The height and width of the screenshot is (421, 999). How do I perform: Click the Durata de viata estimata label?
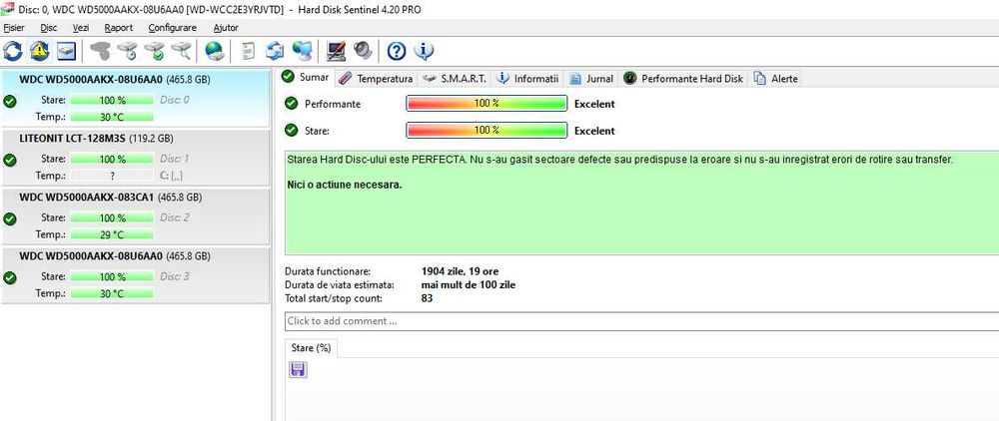[x=340, y=285]
